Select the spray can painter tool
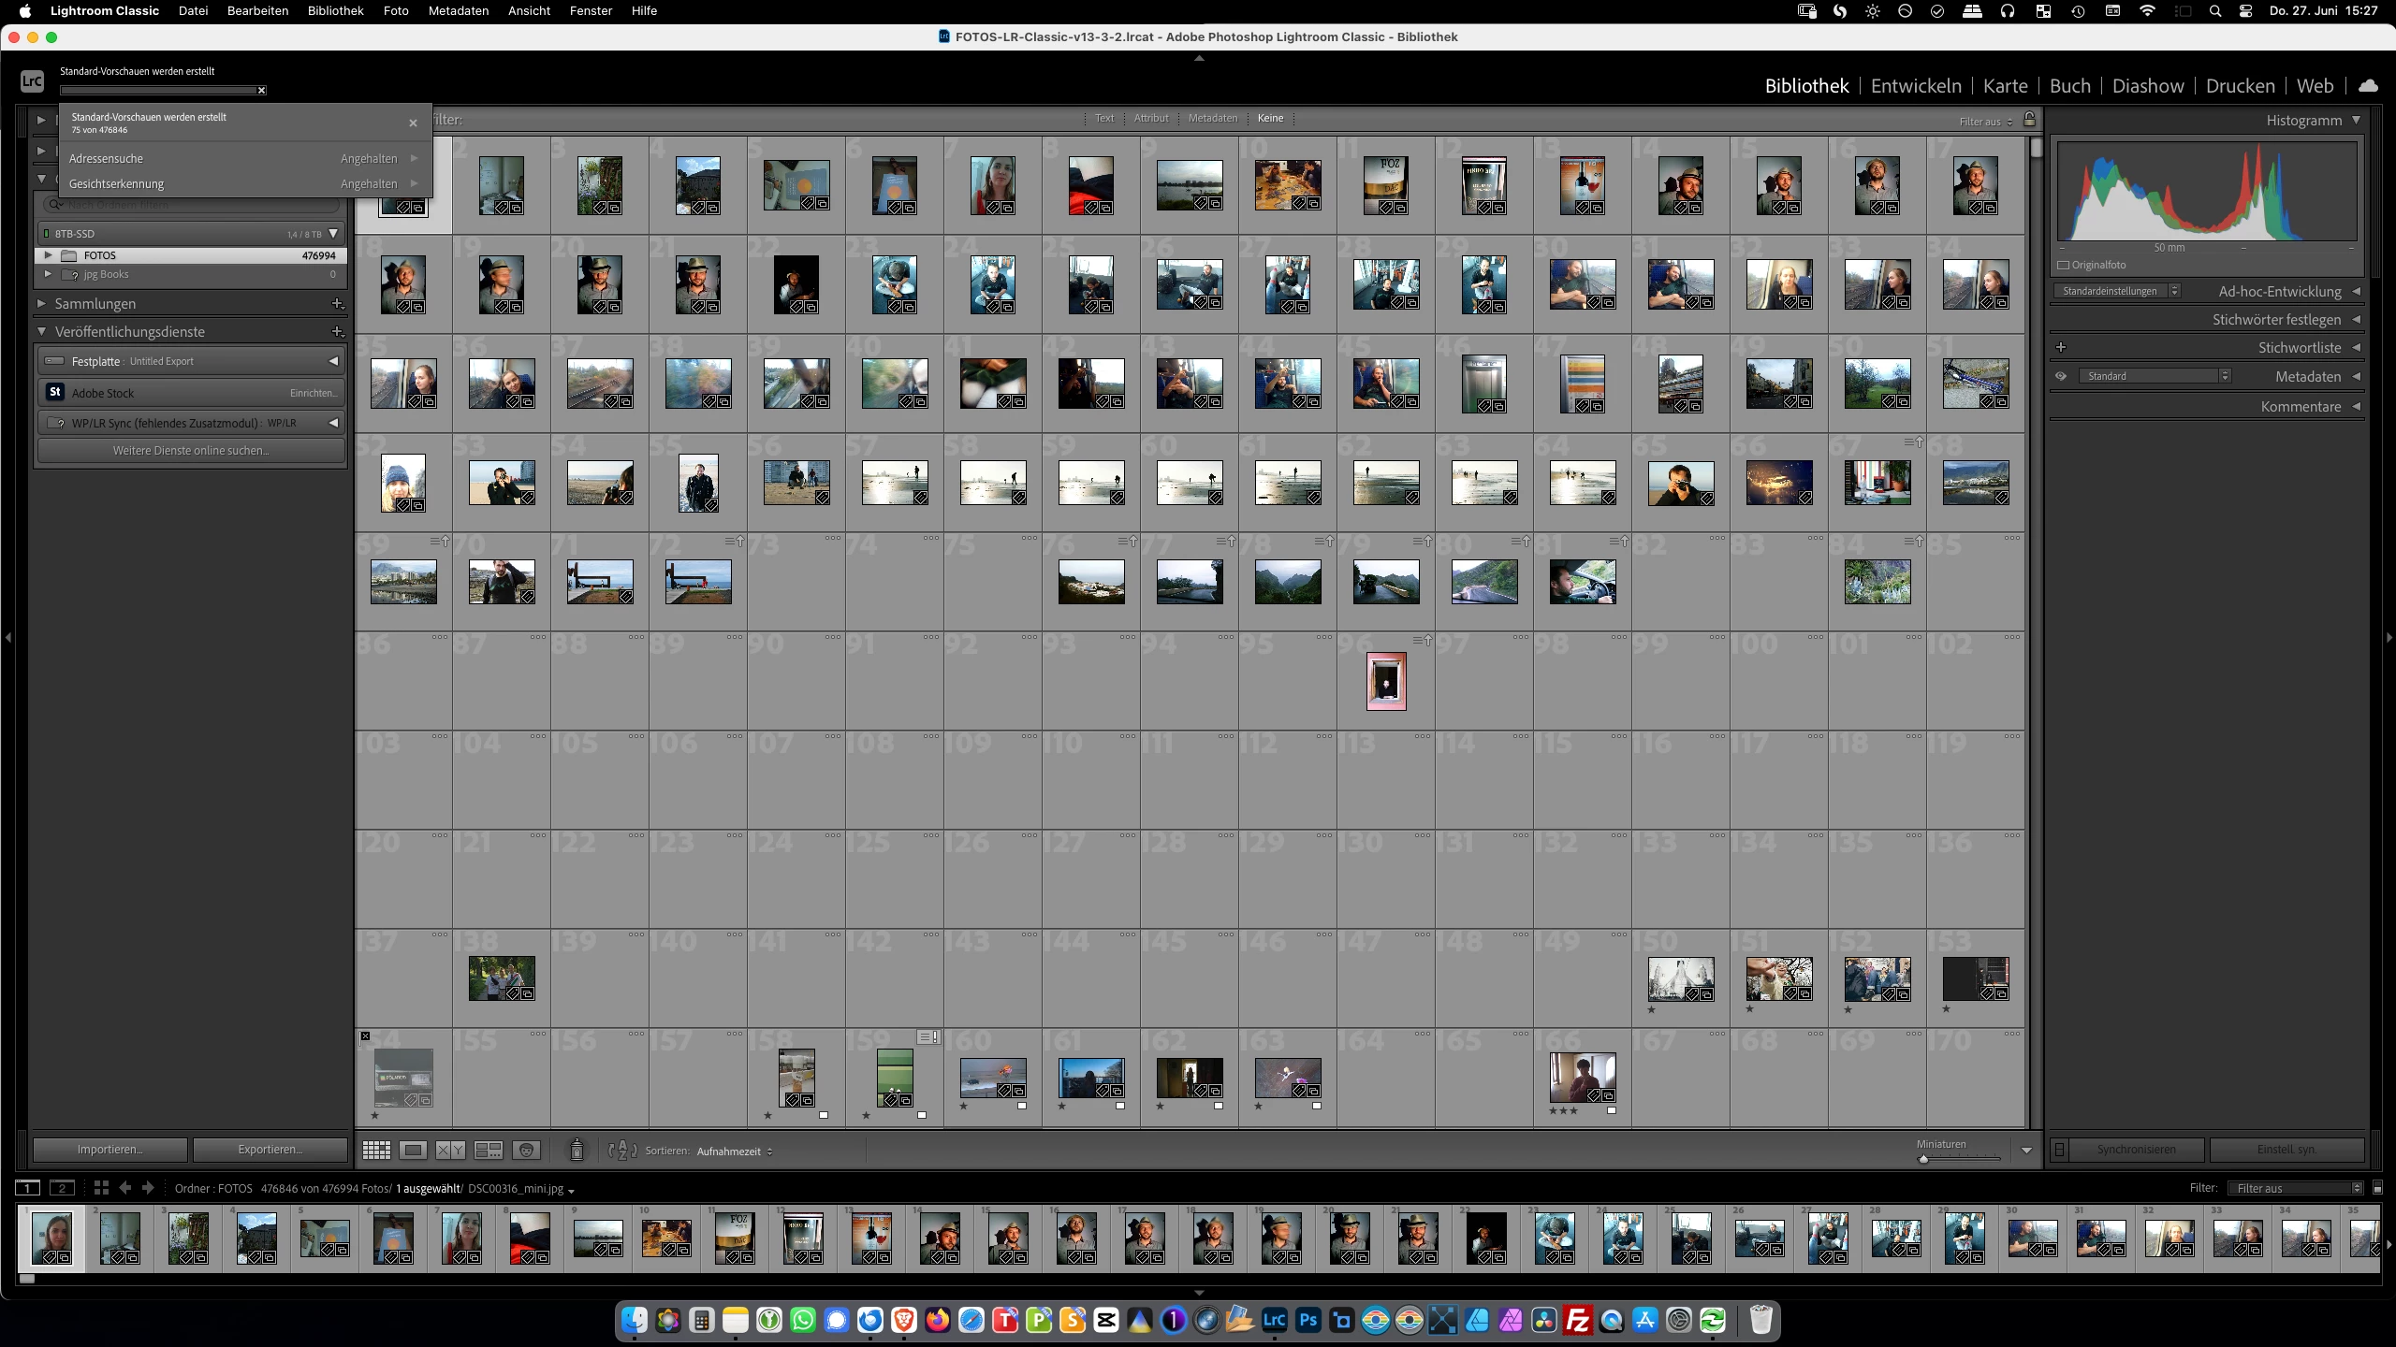 pos(577,1150)
